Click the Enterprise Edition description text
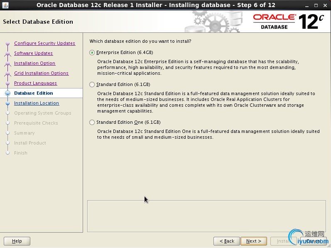Screen dimensions: 331x248 click(198, 68)
